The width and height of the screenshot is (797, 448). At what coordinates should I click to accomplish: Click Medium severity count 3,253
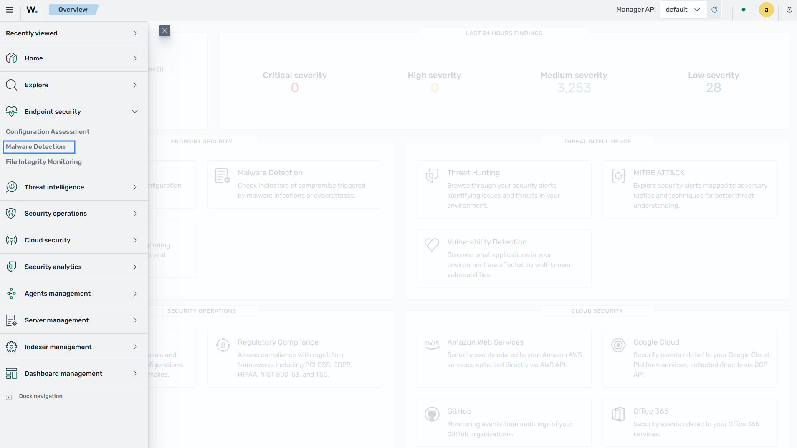[x=574, y=88]
